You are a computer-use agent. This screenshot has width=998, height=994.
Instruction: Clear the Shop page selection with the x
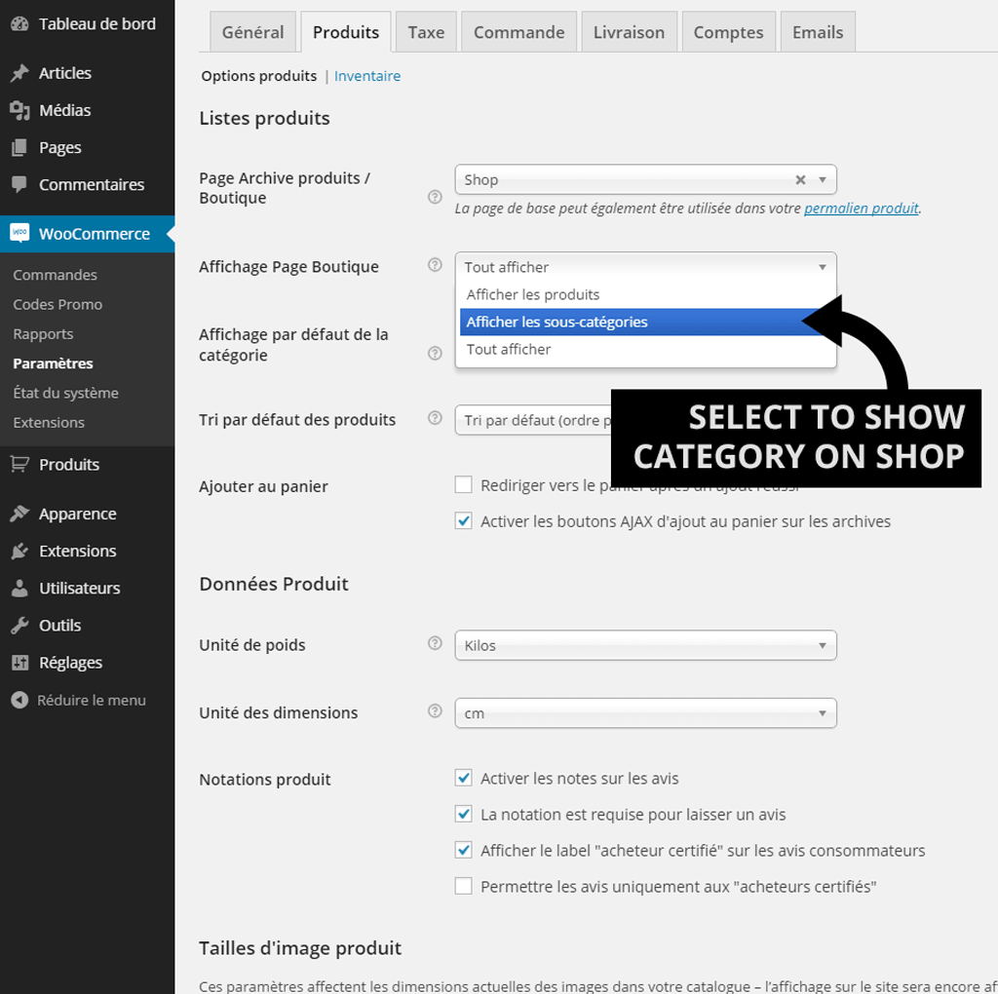tap(799, 179)
